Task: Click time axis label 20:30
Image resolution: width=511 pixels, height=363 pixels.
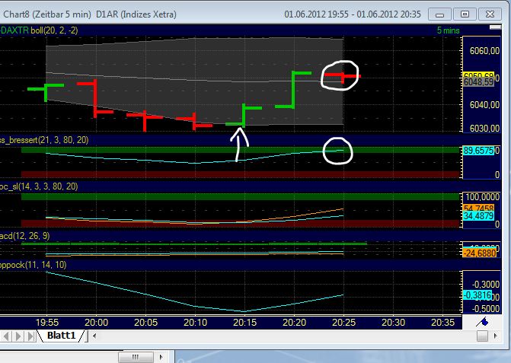Action: (394, 323)
